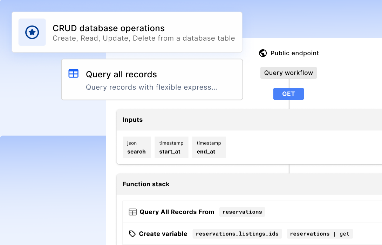Select the end_at timestamp input
This screenshot has height=245, width=382.
(x=209, y=147)
